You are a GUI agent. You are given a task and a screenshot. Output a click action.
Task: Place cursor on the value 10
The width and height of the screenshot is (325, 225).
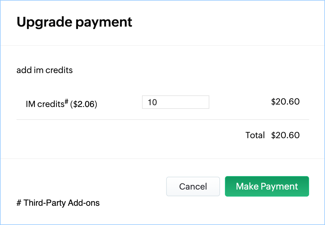[152, 102]
